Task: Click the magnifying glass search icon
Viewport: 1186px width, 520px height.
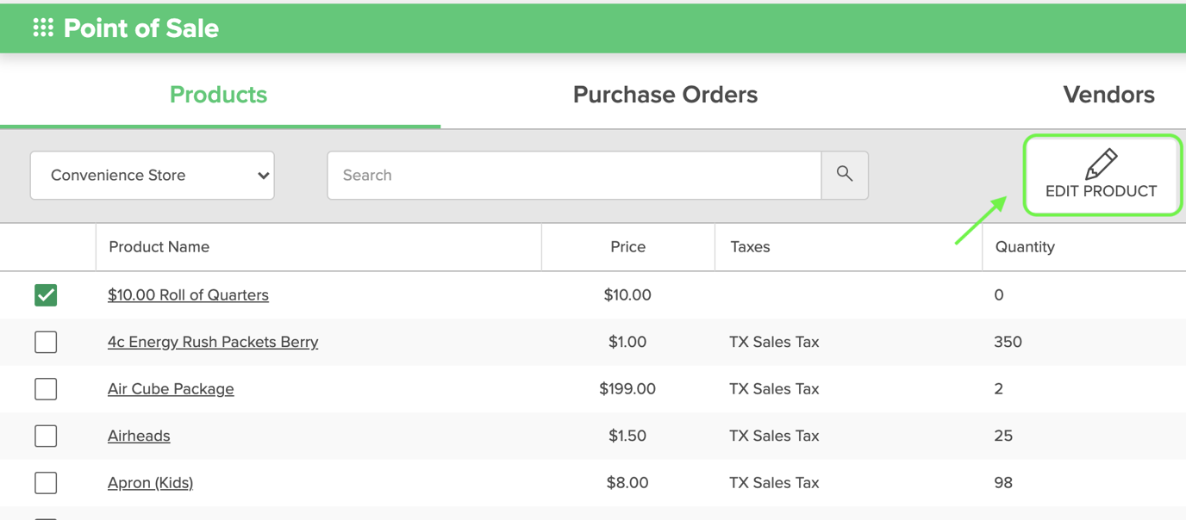Action: (844, 175)
